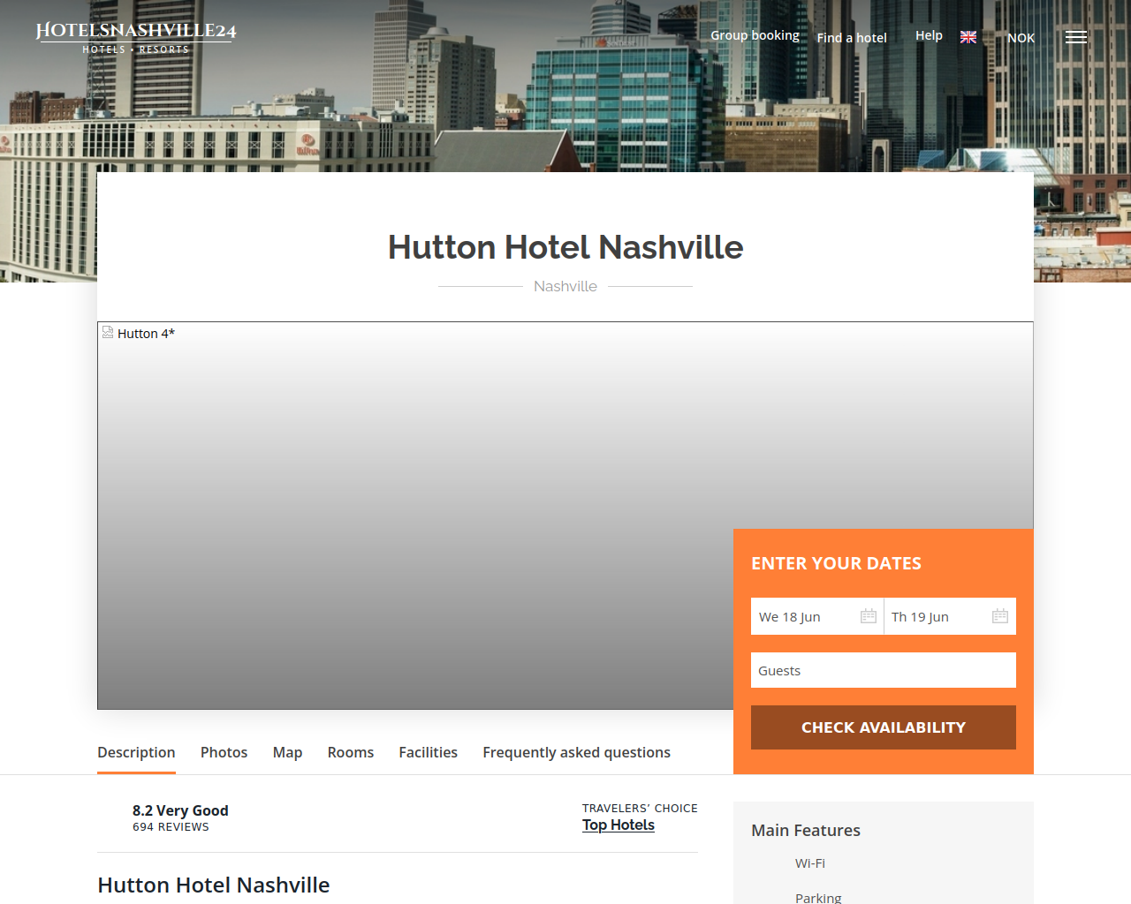Click the Enter Your Dates heading
This screenshot has height=904, width=1131.
tap(836, 563)
